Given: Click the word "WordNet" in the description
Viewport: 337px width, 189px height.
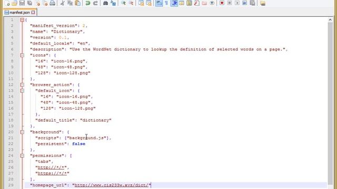Looking at the screenshot, I should pos(102,49).
